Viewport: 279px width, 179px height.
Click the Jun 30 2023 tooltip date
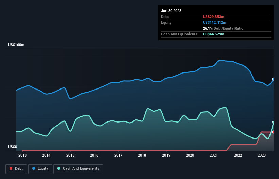(x=171, y=11)
